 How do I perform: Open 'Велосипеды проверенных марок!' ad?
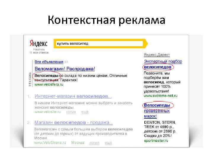[157, 111]
